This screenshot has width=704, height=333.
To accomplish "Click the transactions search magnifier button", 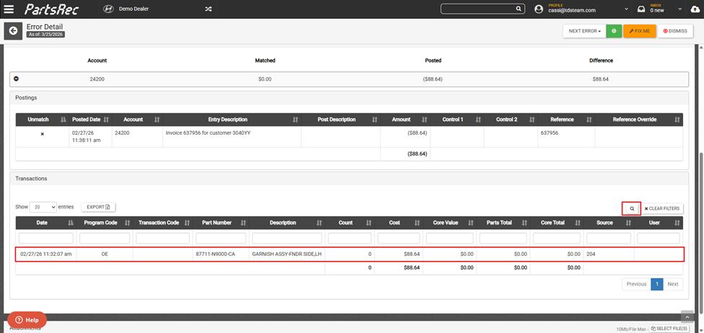I will tap(632, 209).
